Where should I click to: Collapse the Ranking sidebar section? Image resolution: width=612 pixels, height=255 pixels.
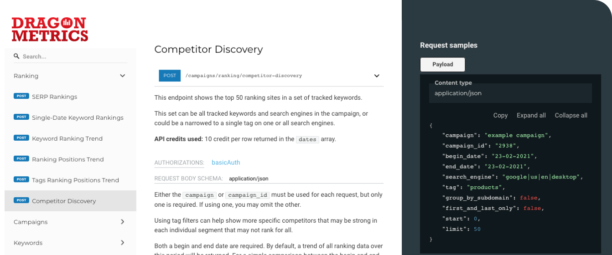[x=122, y=76]
